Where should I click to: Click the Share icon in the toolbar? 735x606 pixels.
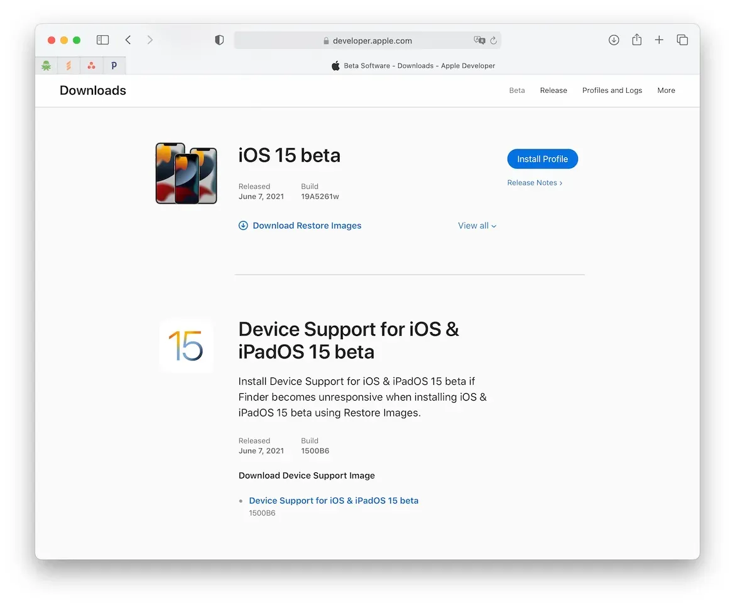point(636,40)
